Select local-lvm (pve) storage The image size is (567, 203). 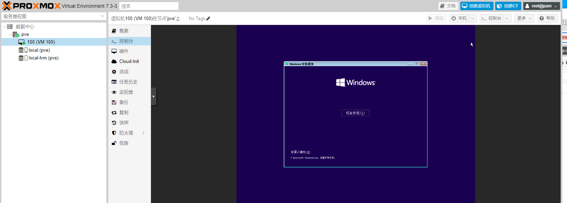point(43,58)
